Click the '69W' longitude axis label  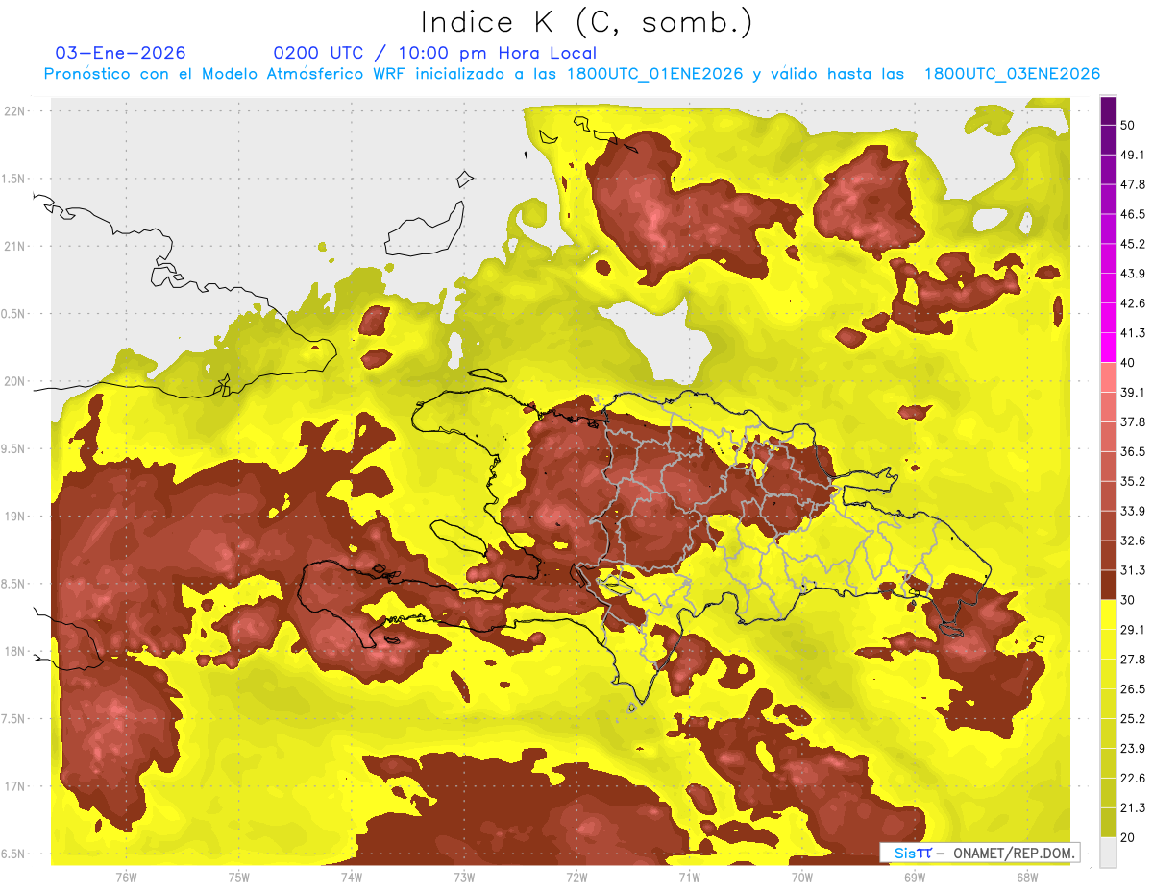pyautogui.click(x=915, y=877)
